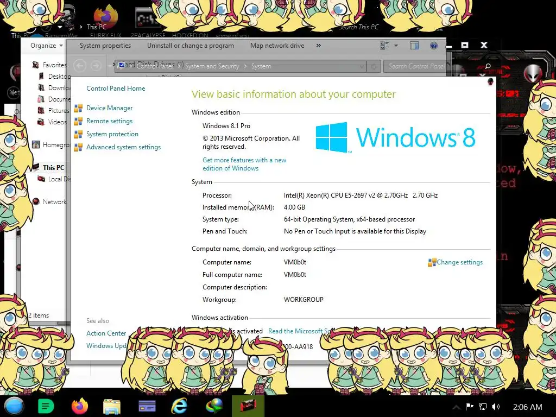Go to Control Panel Home

point(116,89)
